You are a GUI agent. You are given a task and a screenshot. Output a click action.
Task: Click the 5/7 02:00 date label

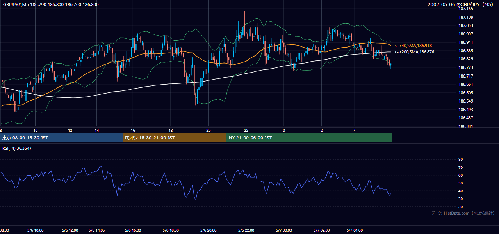click(322, 230)
